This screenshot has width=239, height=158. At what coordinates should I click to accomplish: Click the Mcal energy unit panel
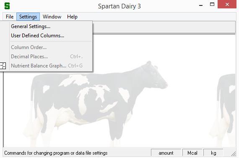tap(192, 153)
